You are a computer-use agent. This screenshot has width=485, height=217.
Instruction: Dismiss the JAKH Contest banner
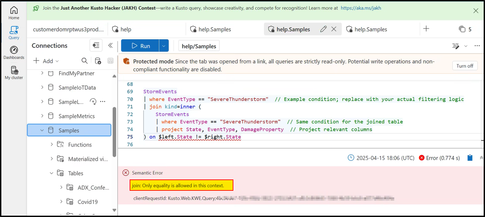476,11
